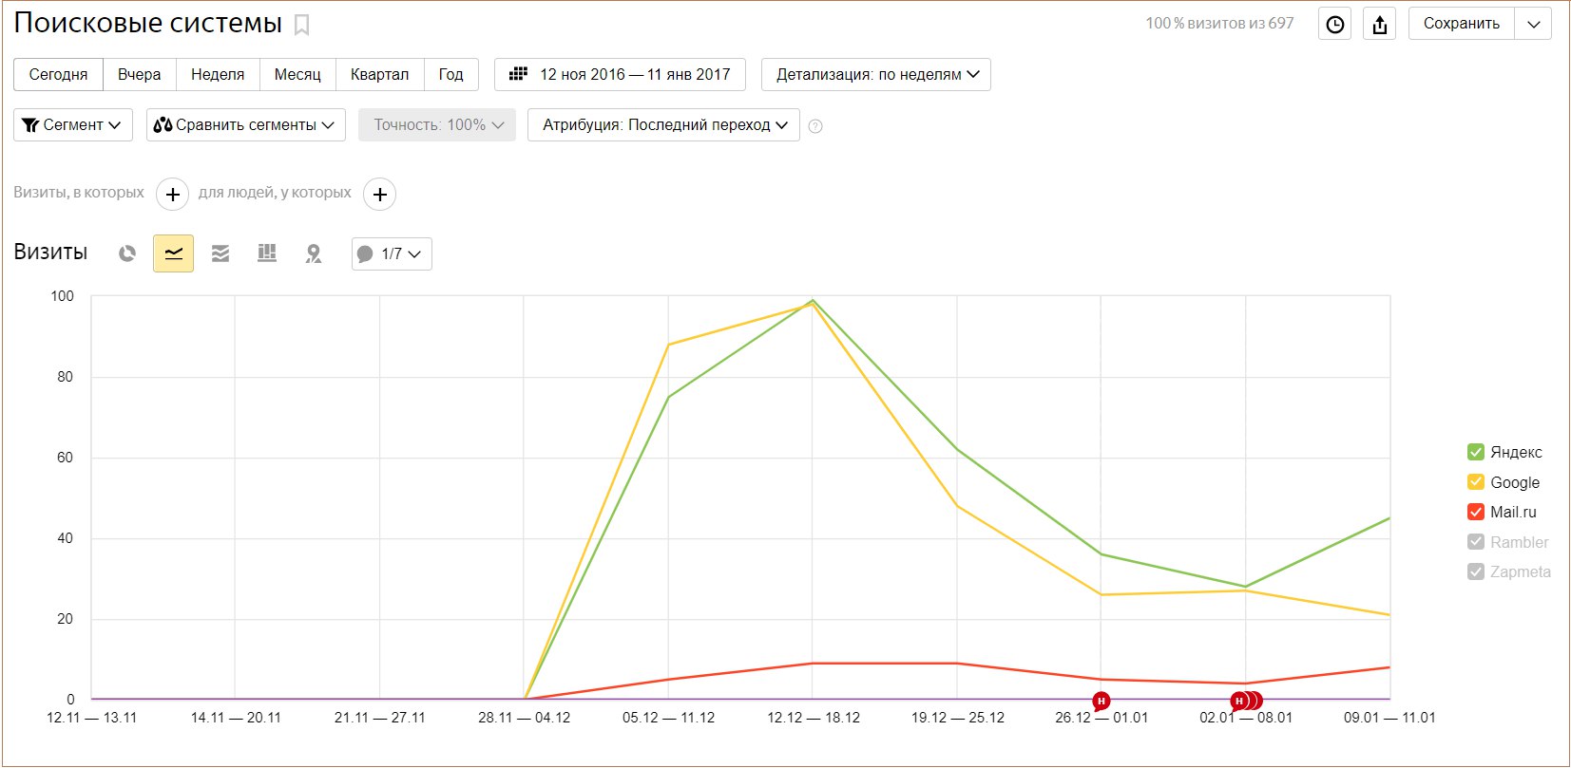Screen dimensions: 1571x768
Task: Click the 100 % визитов из 697 text
Action: [x=1219, y=24]
